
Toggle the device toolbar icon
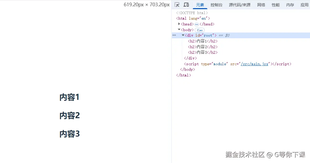(186, 5)
